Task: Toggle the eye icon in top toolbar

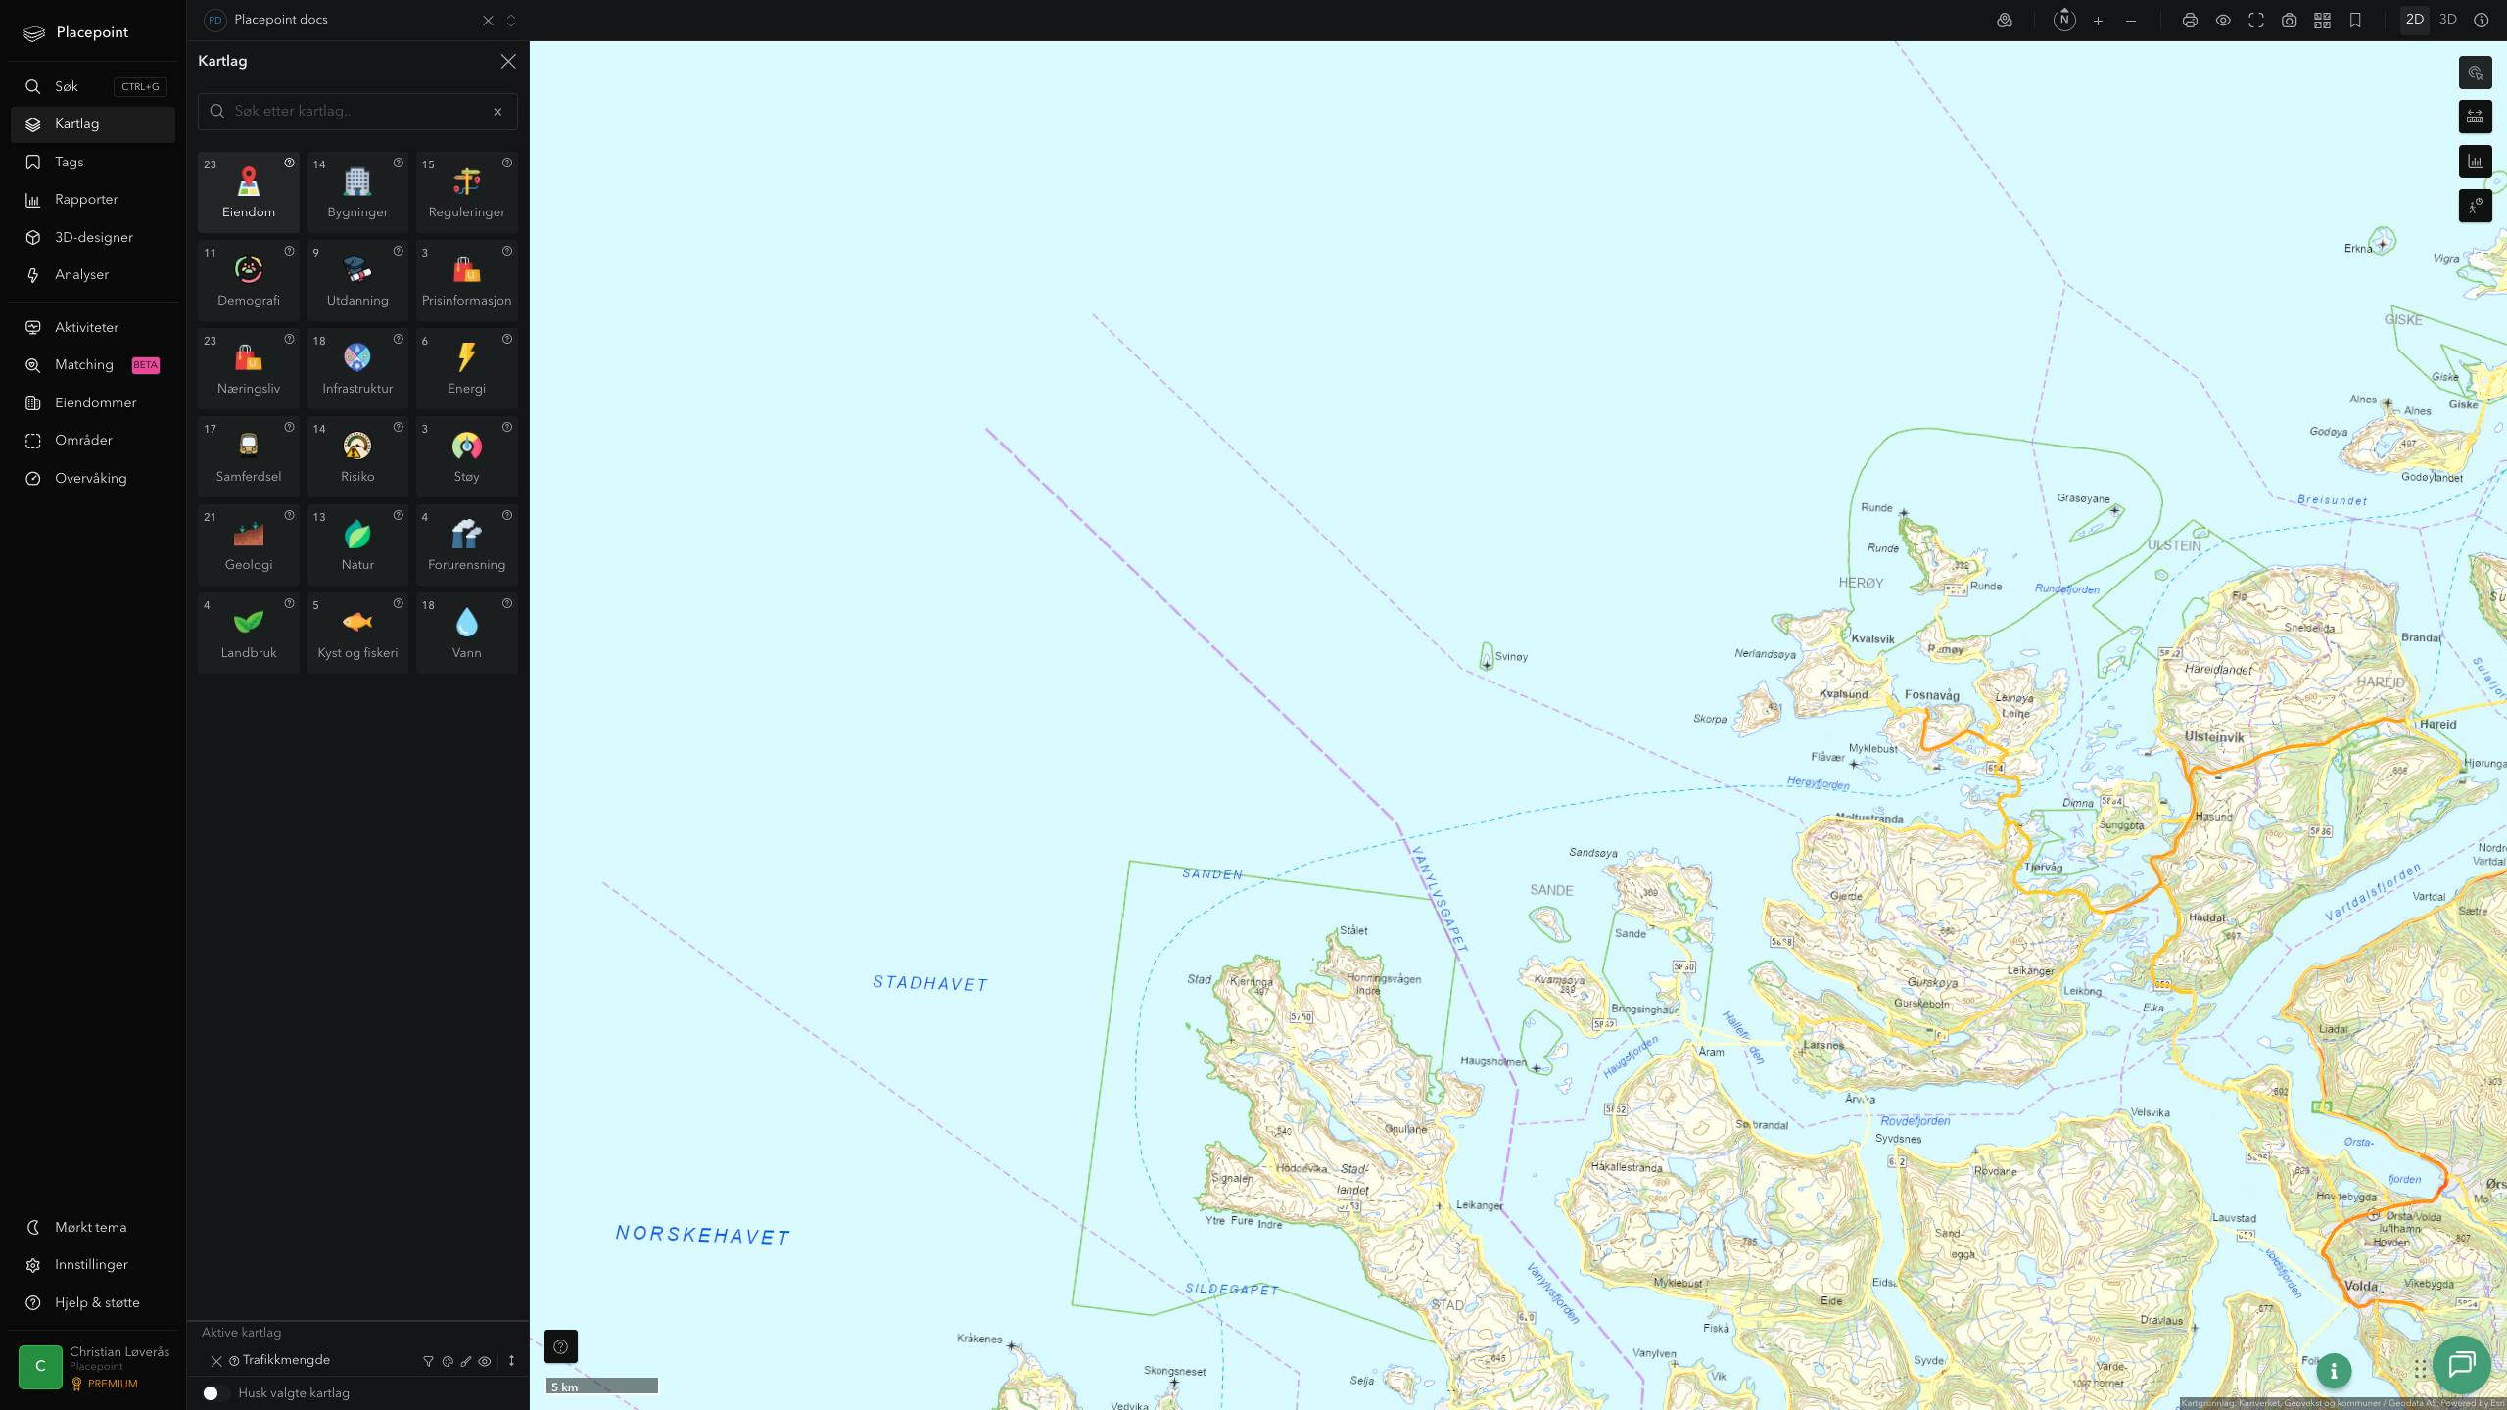Action: pos(2223,21)
